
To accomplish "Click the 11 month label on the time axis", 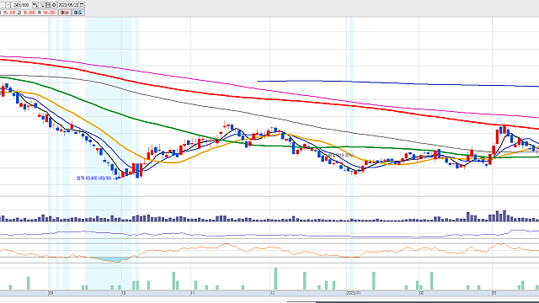I will click(193, 293).
